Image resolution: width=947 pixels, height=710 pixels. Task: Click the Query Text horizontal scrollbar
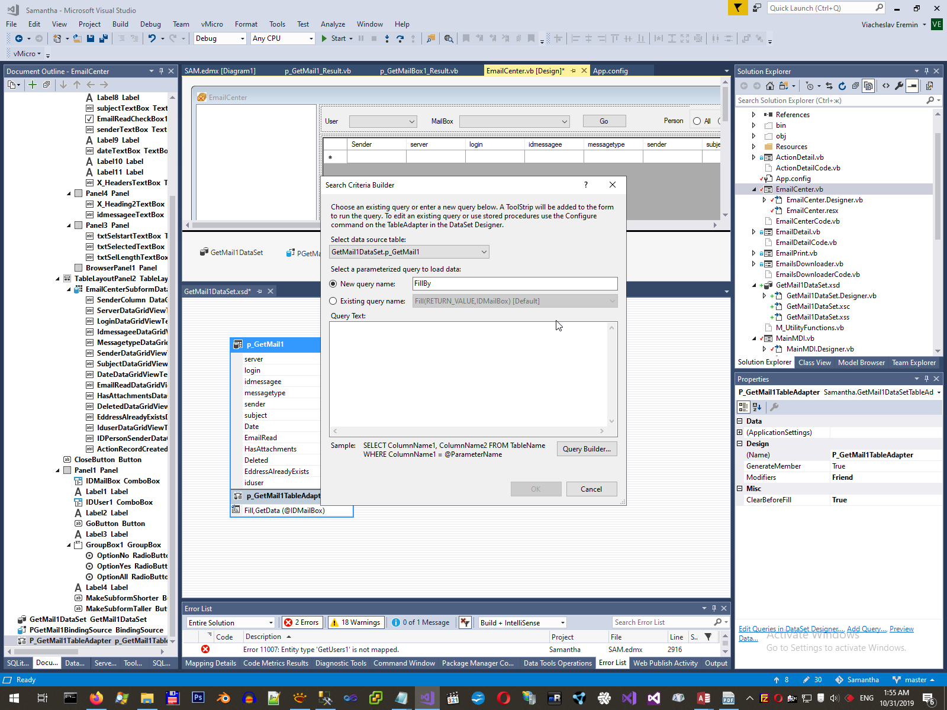(468, 431)
